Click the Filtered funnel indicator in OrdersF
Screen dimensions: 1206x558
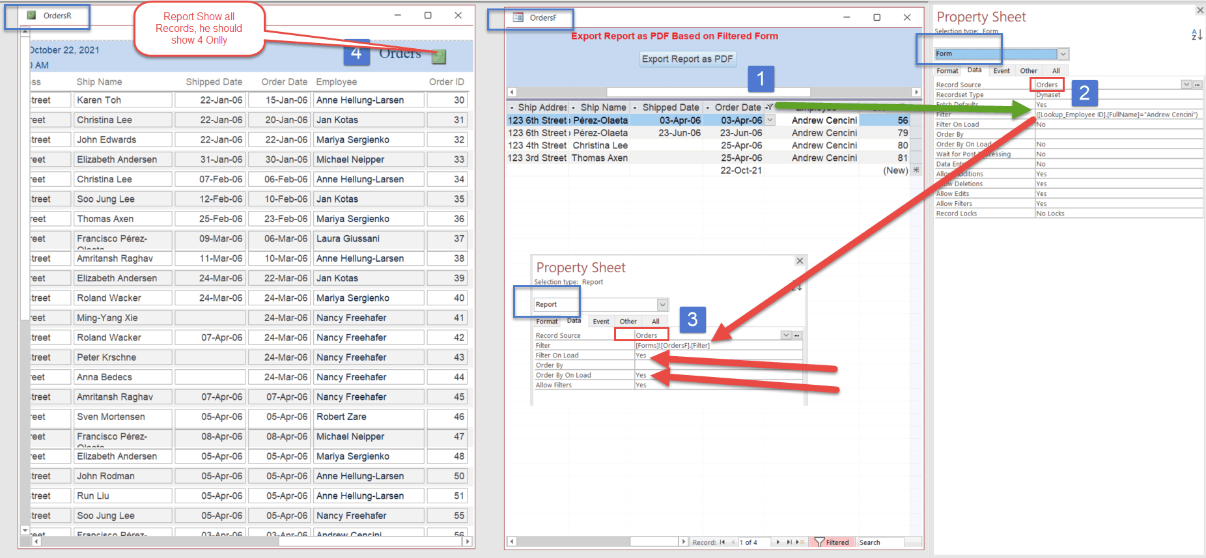click(832, 542)
